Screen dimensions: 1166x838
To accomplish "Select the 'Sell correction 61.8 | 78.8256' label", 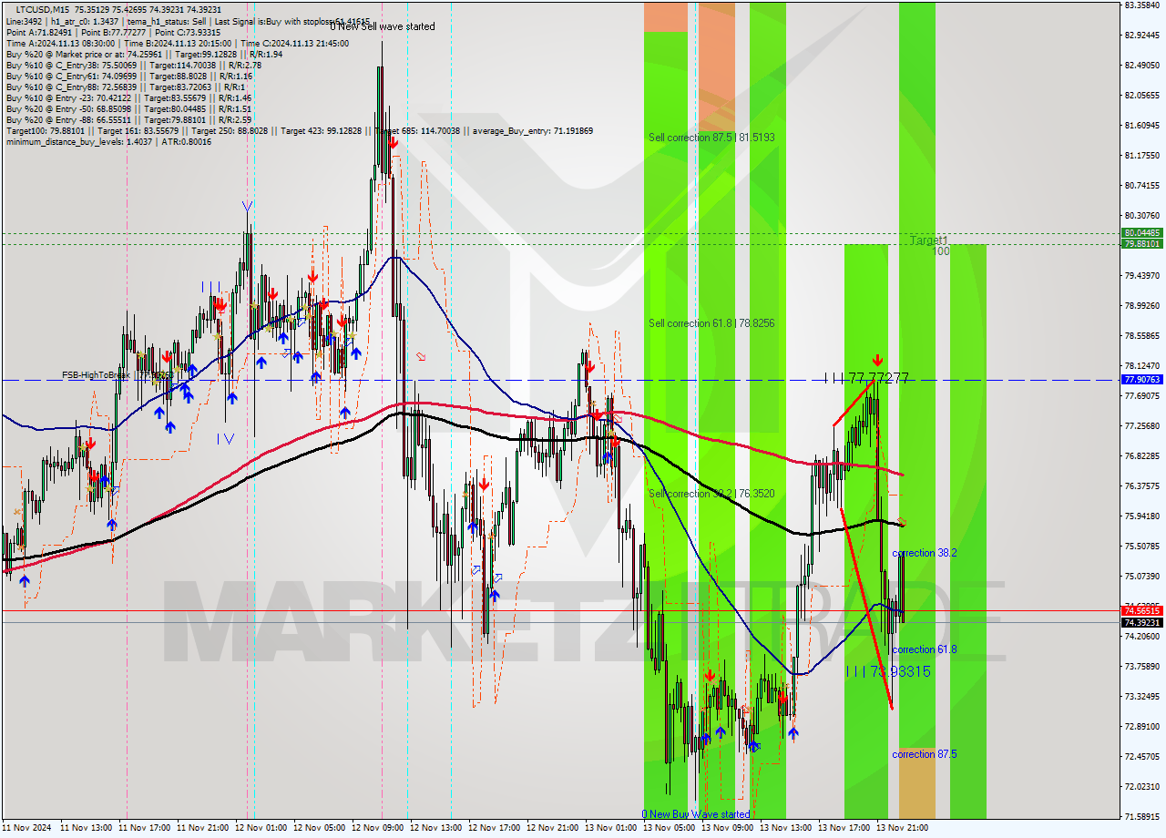I will coord(711,323).
